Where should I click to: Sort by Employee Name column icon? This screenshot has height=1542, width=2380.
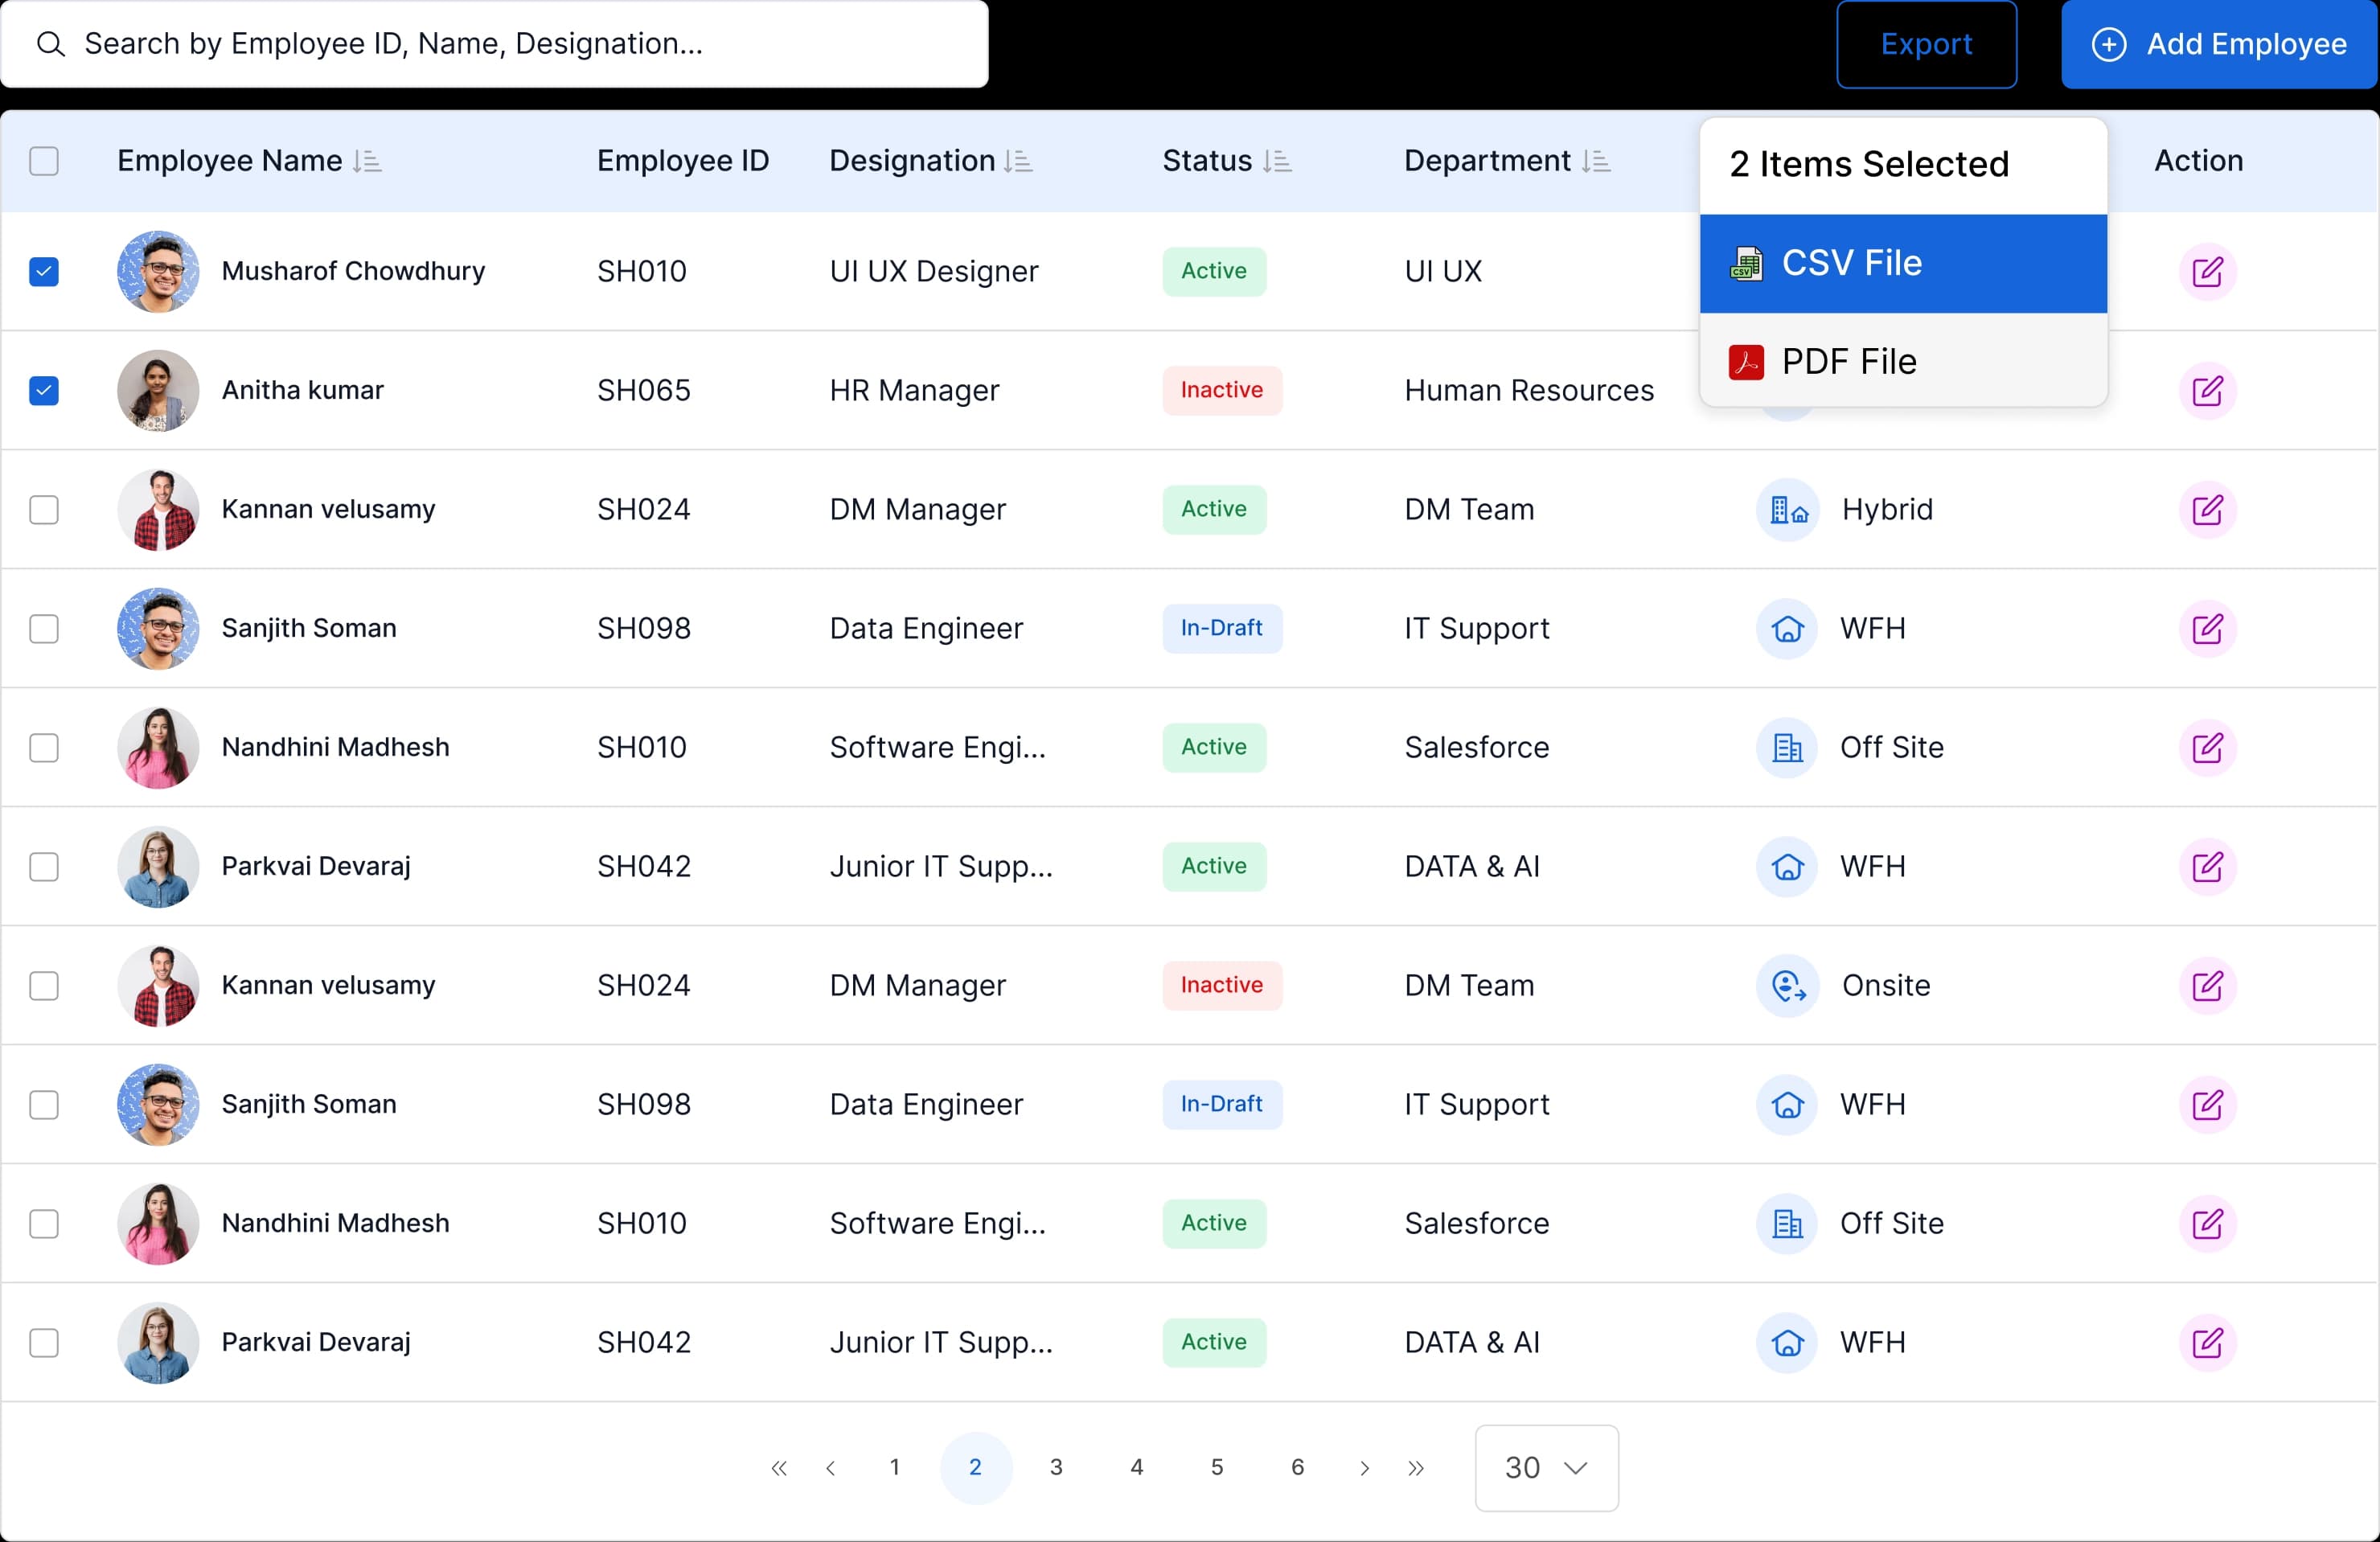(x=367, y=161)
